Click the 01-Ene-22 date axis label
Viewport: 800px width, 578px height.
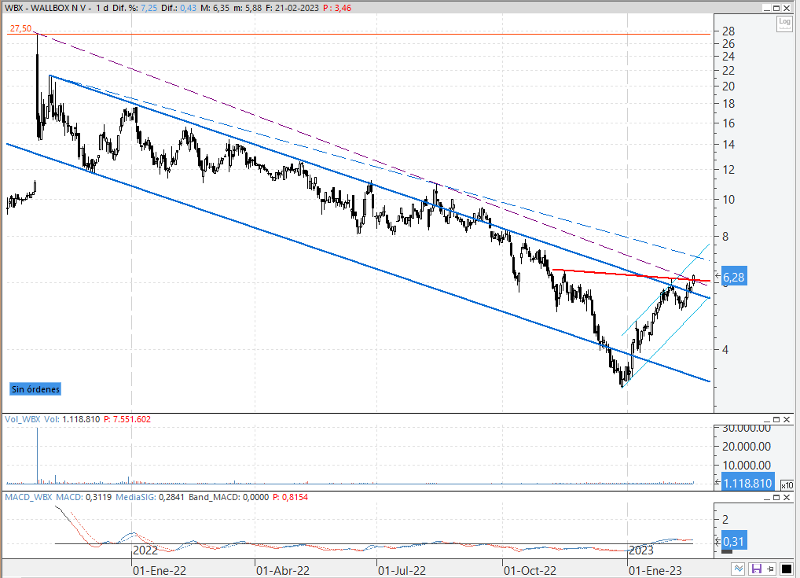[x=160, y=571]
